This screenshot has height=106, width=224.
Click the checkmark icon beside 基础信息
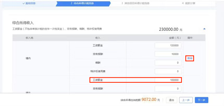(x=23, y=4)
